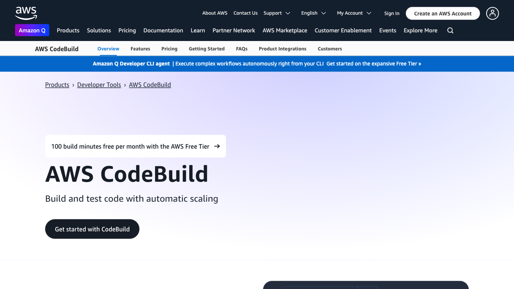
Task: Click Get started on the expansive Free Tier
Action: click(x=374, y=64)
